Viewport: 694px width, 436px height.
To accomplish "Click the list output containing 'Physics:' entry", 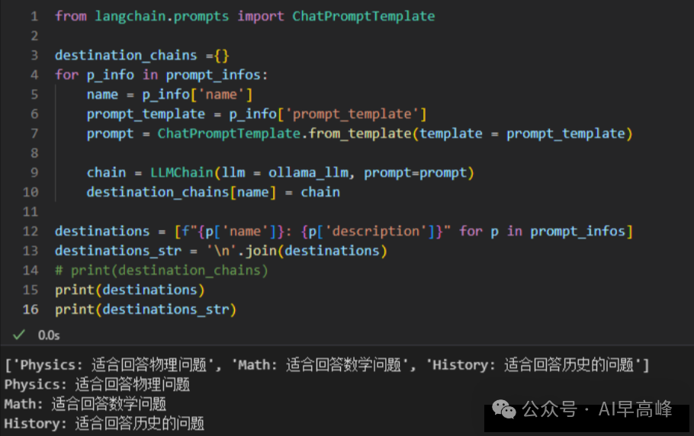I will point(326,365).
